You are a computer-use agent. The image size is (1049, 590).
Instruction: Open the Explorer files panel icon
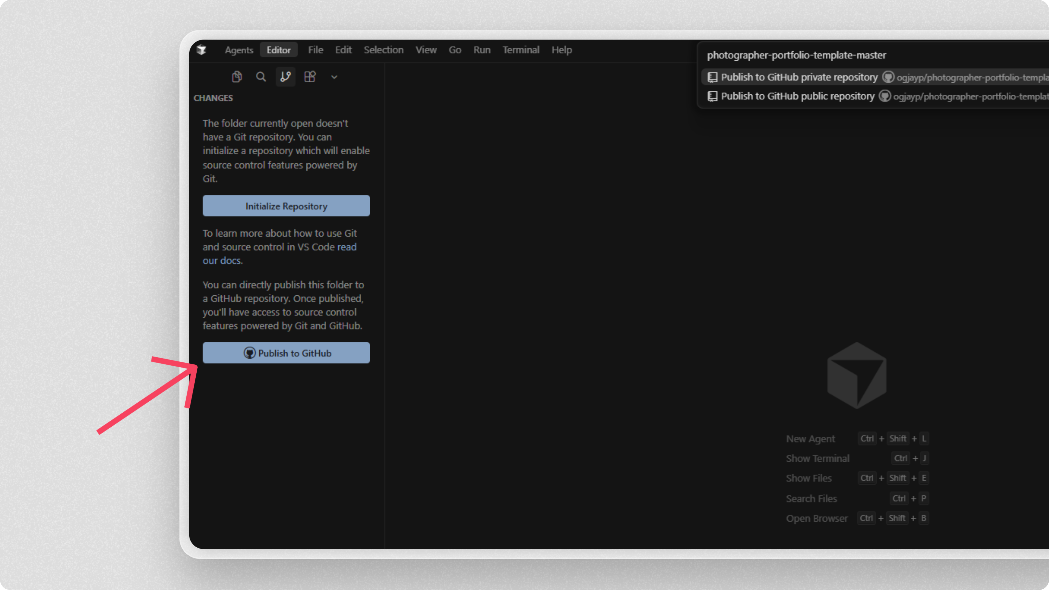click(x=237, y=77)
